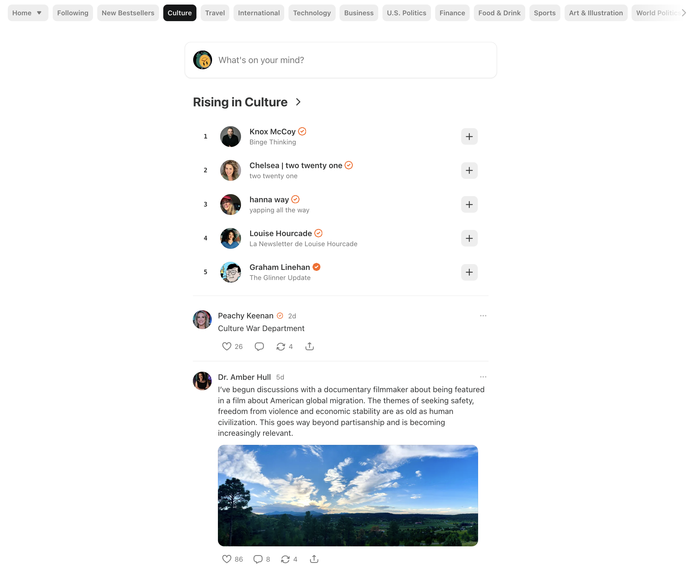This screenshot has width=696, height=573.
Task: Open the more options menu on Peachy Keenan's post
Action: pyautogui.click(x=483, y=315)
